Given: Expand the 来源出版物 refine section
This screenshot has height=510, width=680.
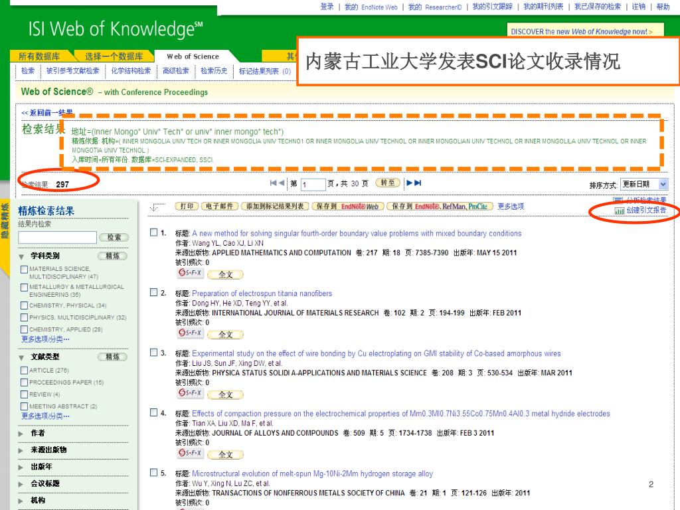Looking at the screenshot, I should click(21, 450).
